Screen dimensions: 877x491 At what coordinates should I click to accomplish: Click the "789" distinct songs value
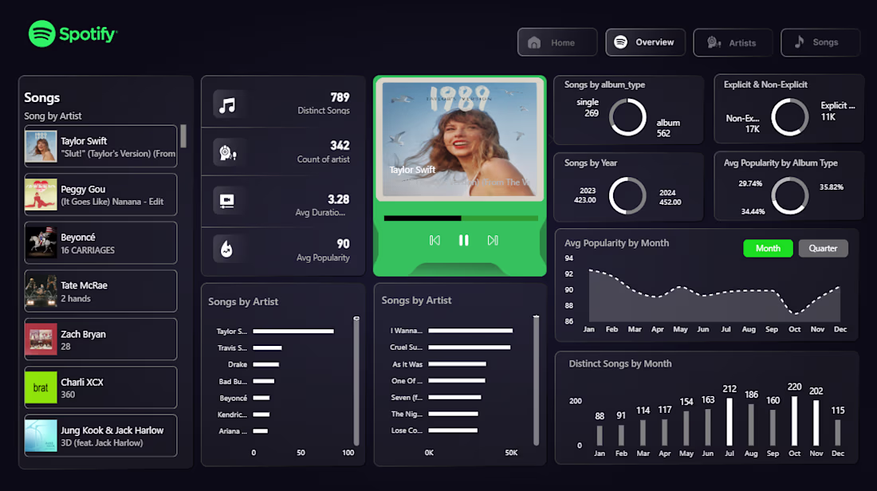click(x=340, y=97)
